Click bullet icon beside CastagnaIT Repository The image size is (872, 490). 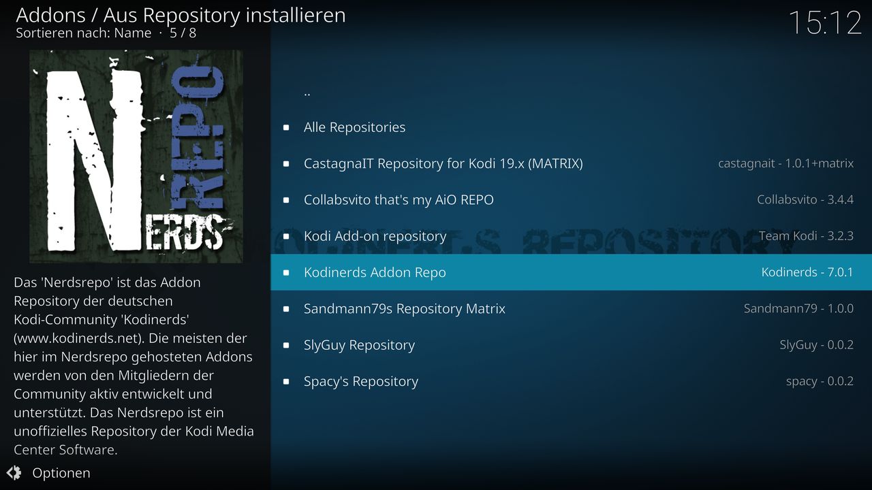click(x=286, y=163)
